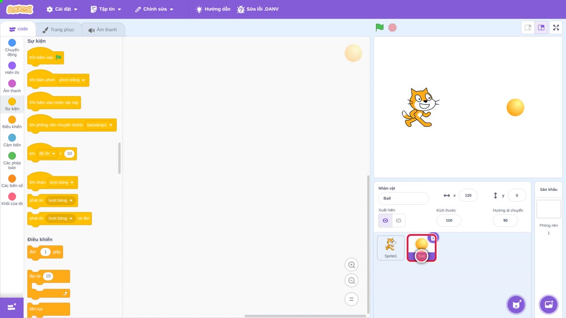Select the Hiển thị block category
This screenshot has height=318, width=566.
click(x=12, y=68)
